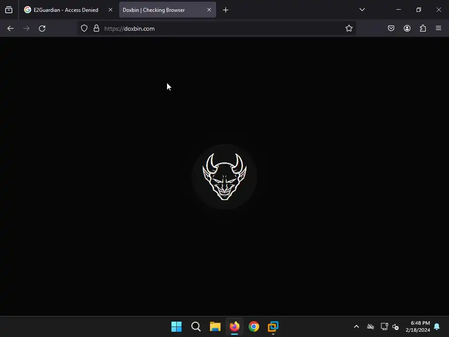Open the Firefox account menu
Screen dimensions: 449x337
(407, 29)
